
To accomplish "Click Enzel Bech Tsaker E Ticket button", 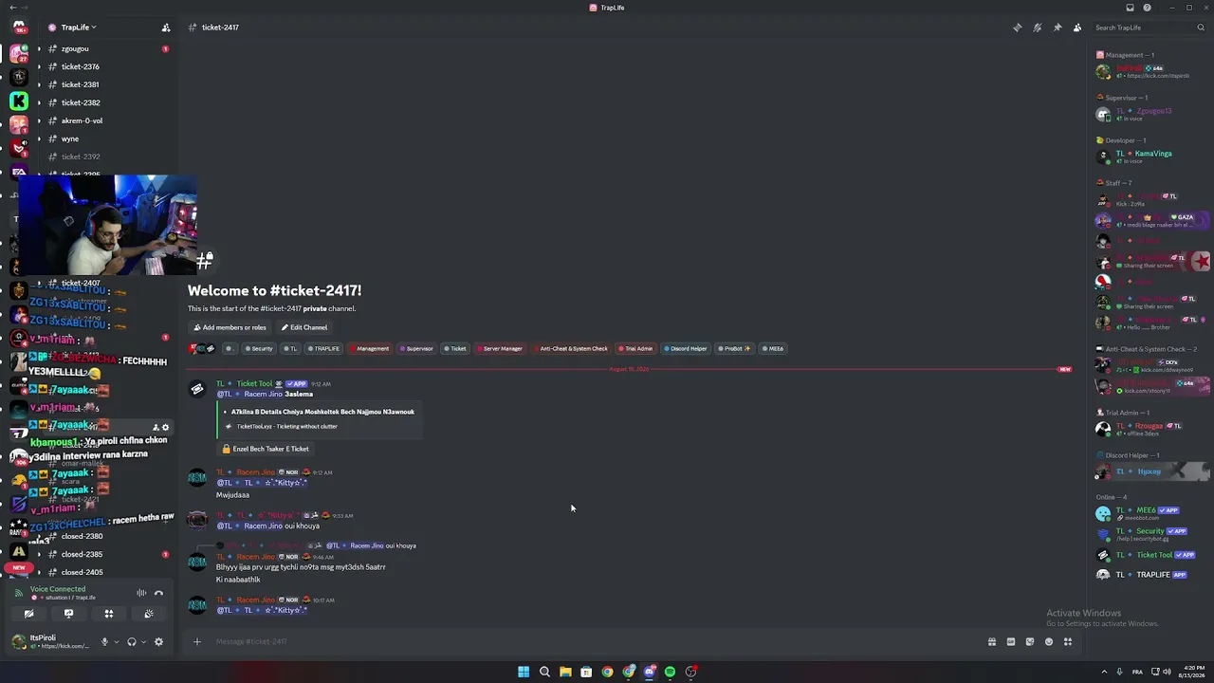I will coord(266,449).
